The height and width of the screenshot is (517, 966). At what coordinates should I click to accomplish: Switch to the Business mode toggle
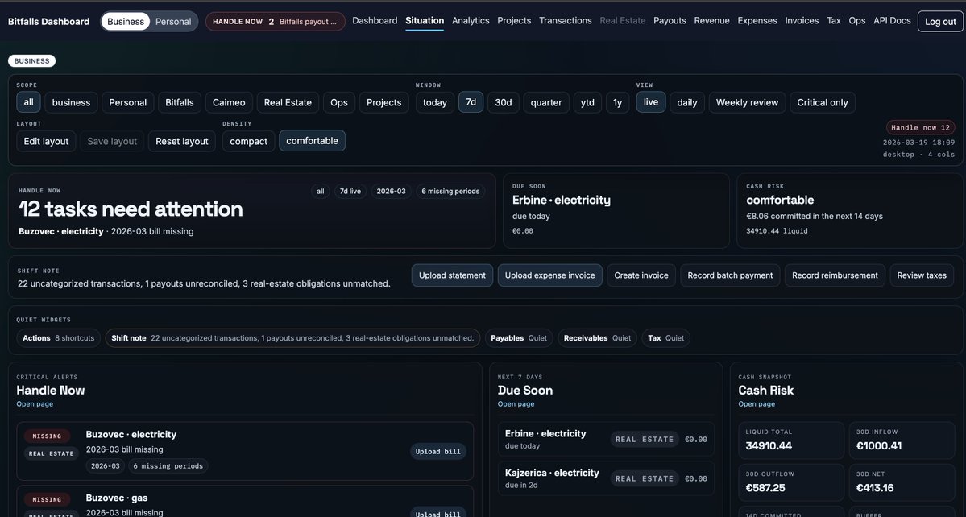pos(126,22)
